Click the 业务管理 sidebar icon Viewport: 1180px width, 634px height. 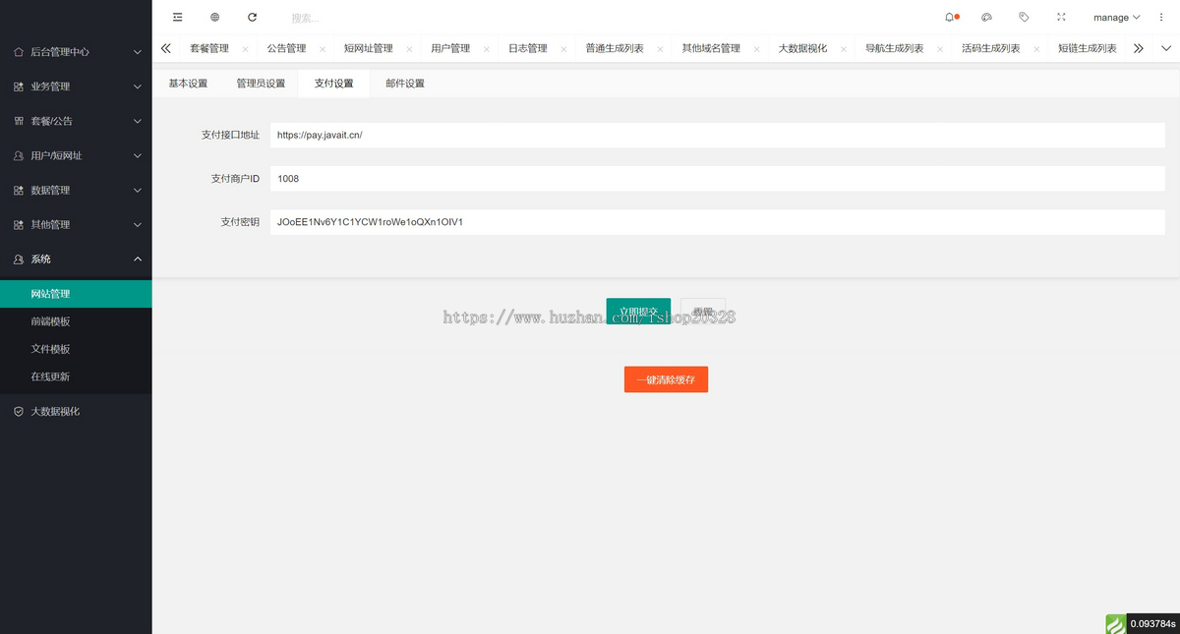19,86
